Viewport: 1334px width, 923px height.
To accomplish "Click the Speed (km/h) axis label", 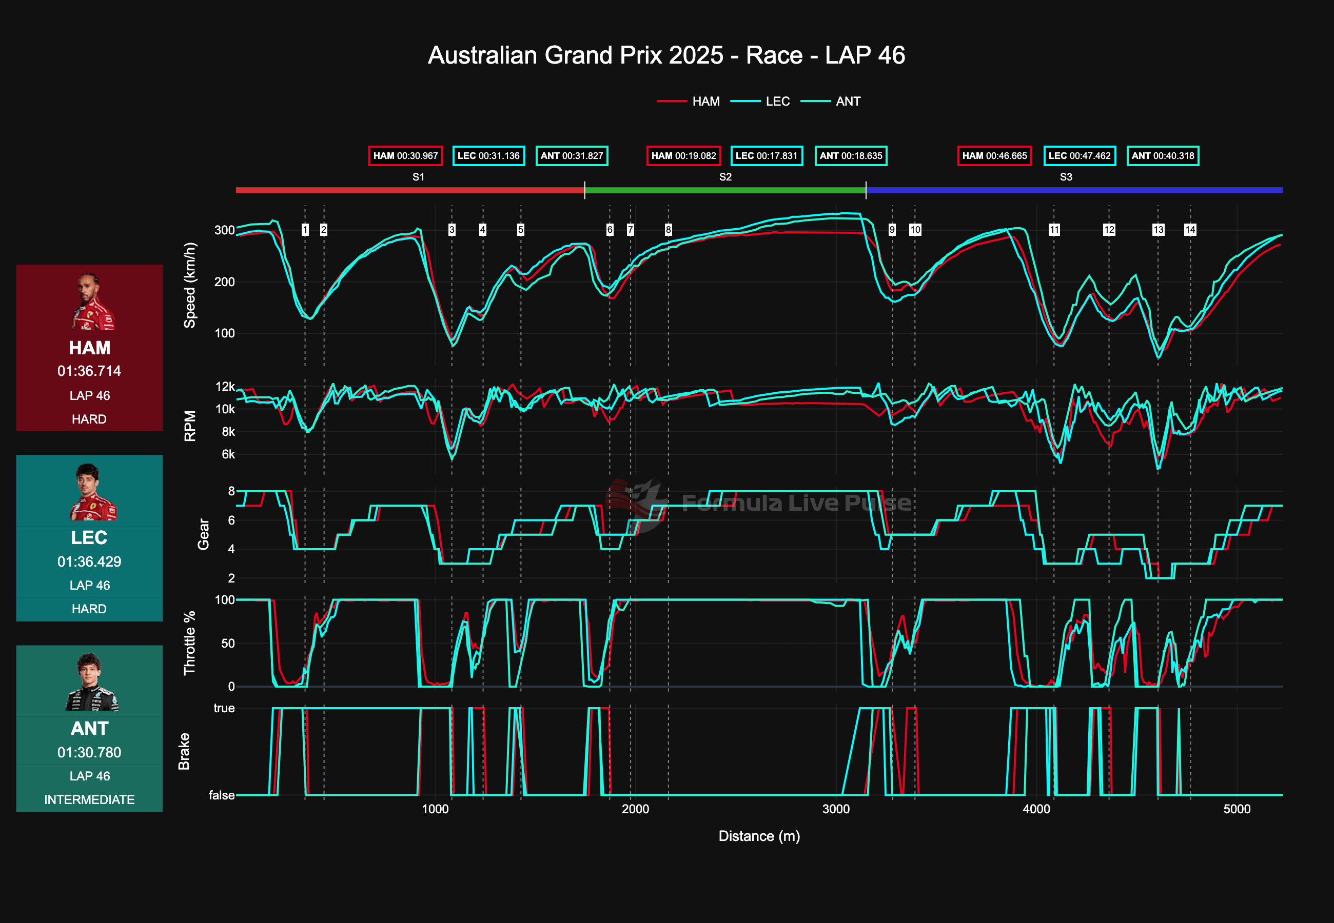I will (x=190, y=285).
